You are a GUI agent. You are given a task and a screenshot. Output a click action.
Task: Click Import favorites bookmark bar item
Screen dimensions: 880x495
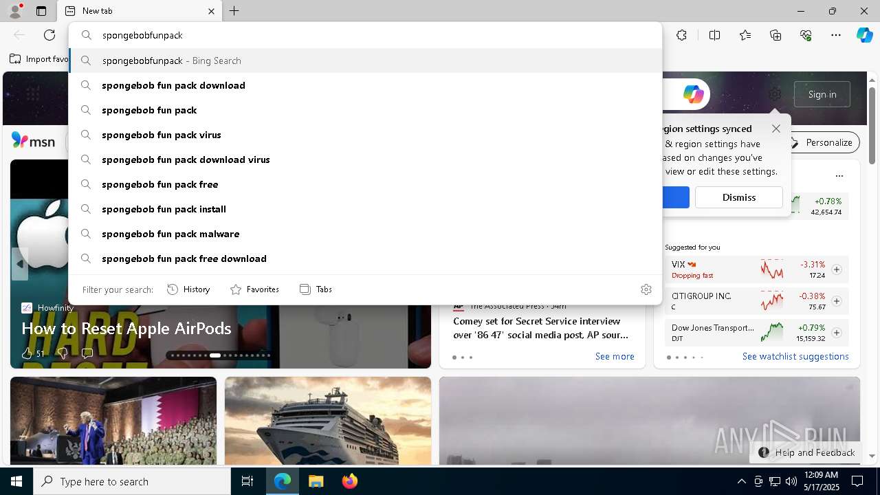point(39,59)
